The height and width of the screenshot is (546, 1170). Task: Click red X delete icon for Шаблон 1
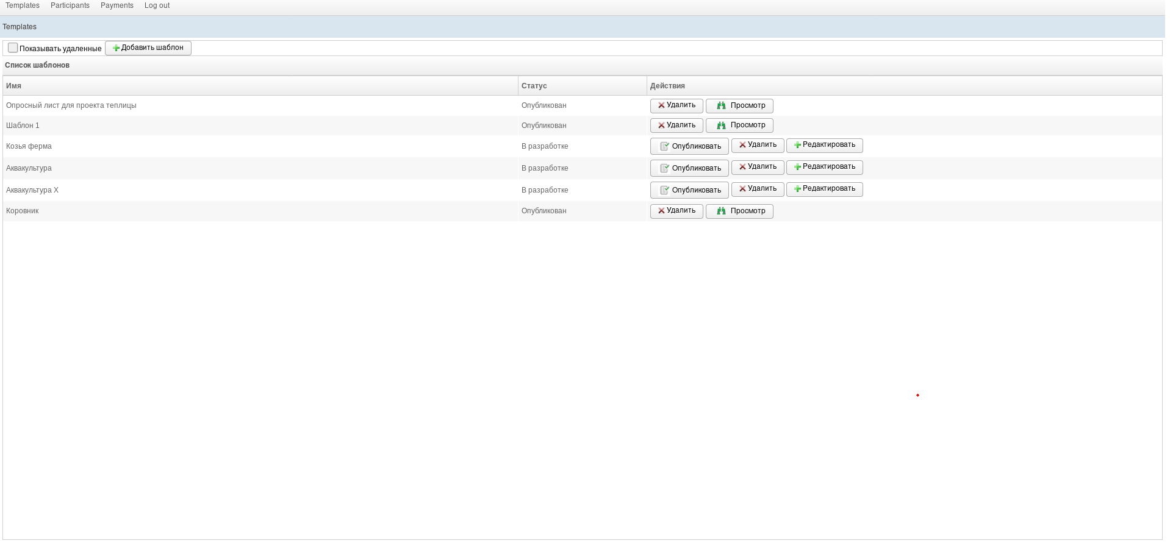[661, 126]
